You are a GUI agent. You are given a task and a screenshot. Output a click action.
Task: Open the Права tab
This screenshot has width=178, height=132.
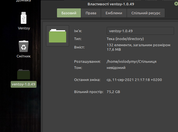pos(91,13)
